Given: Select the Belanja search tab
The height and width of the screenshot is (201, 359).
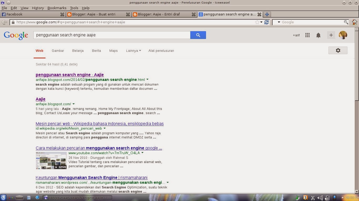Looking at the screenshot, I should (78, 51).
